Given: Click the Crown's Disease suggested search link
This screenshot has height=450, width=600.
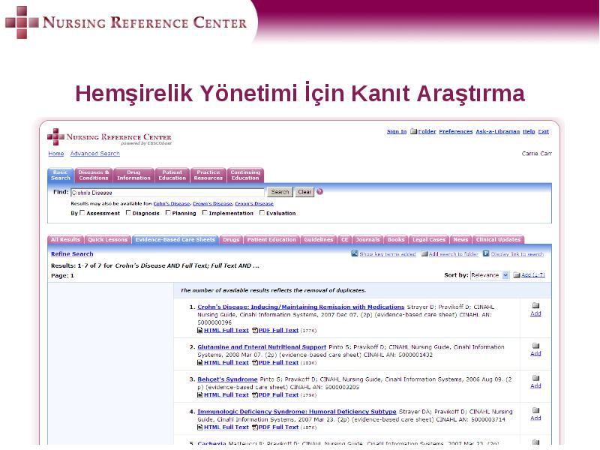Looking at the screenshot, I should (x=212, y=203).
